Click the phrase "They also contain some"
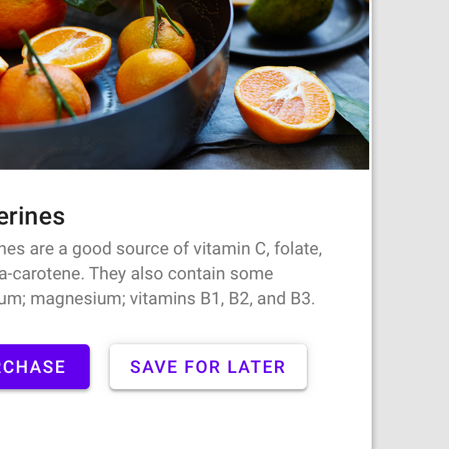Viewport: 449px width, 449px height. (x=181, y=274)
